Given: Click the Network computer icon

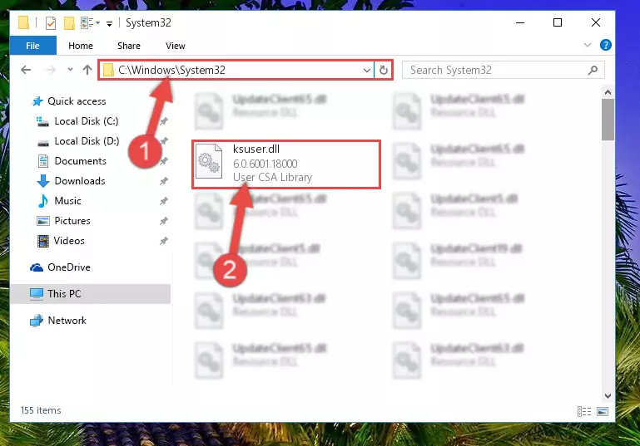Looking at the screenshot, I should [x=37, y=321].
